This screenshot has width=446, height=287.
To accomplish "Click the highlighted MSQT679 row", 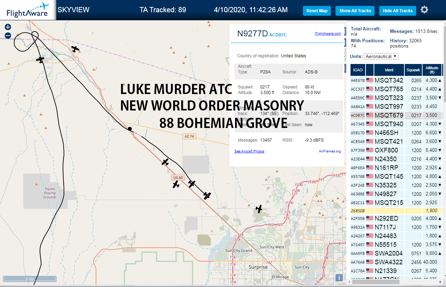I will click(x=396, y=115).
